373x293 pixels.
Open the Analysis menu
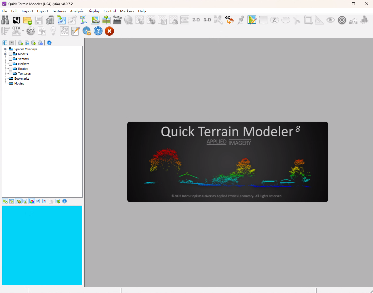(x=77, y=11)
